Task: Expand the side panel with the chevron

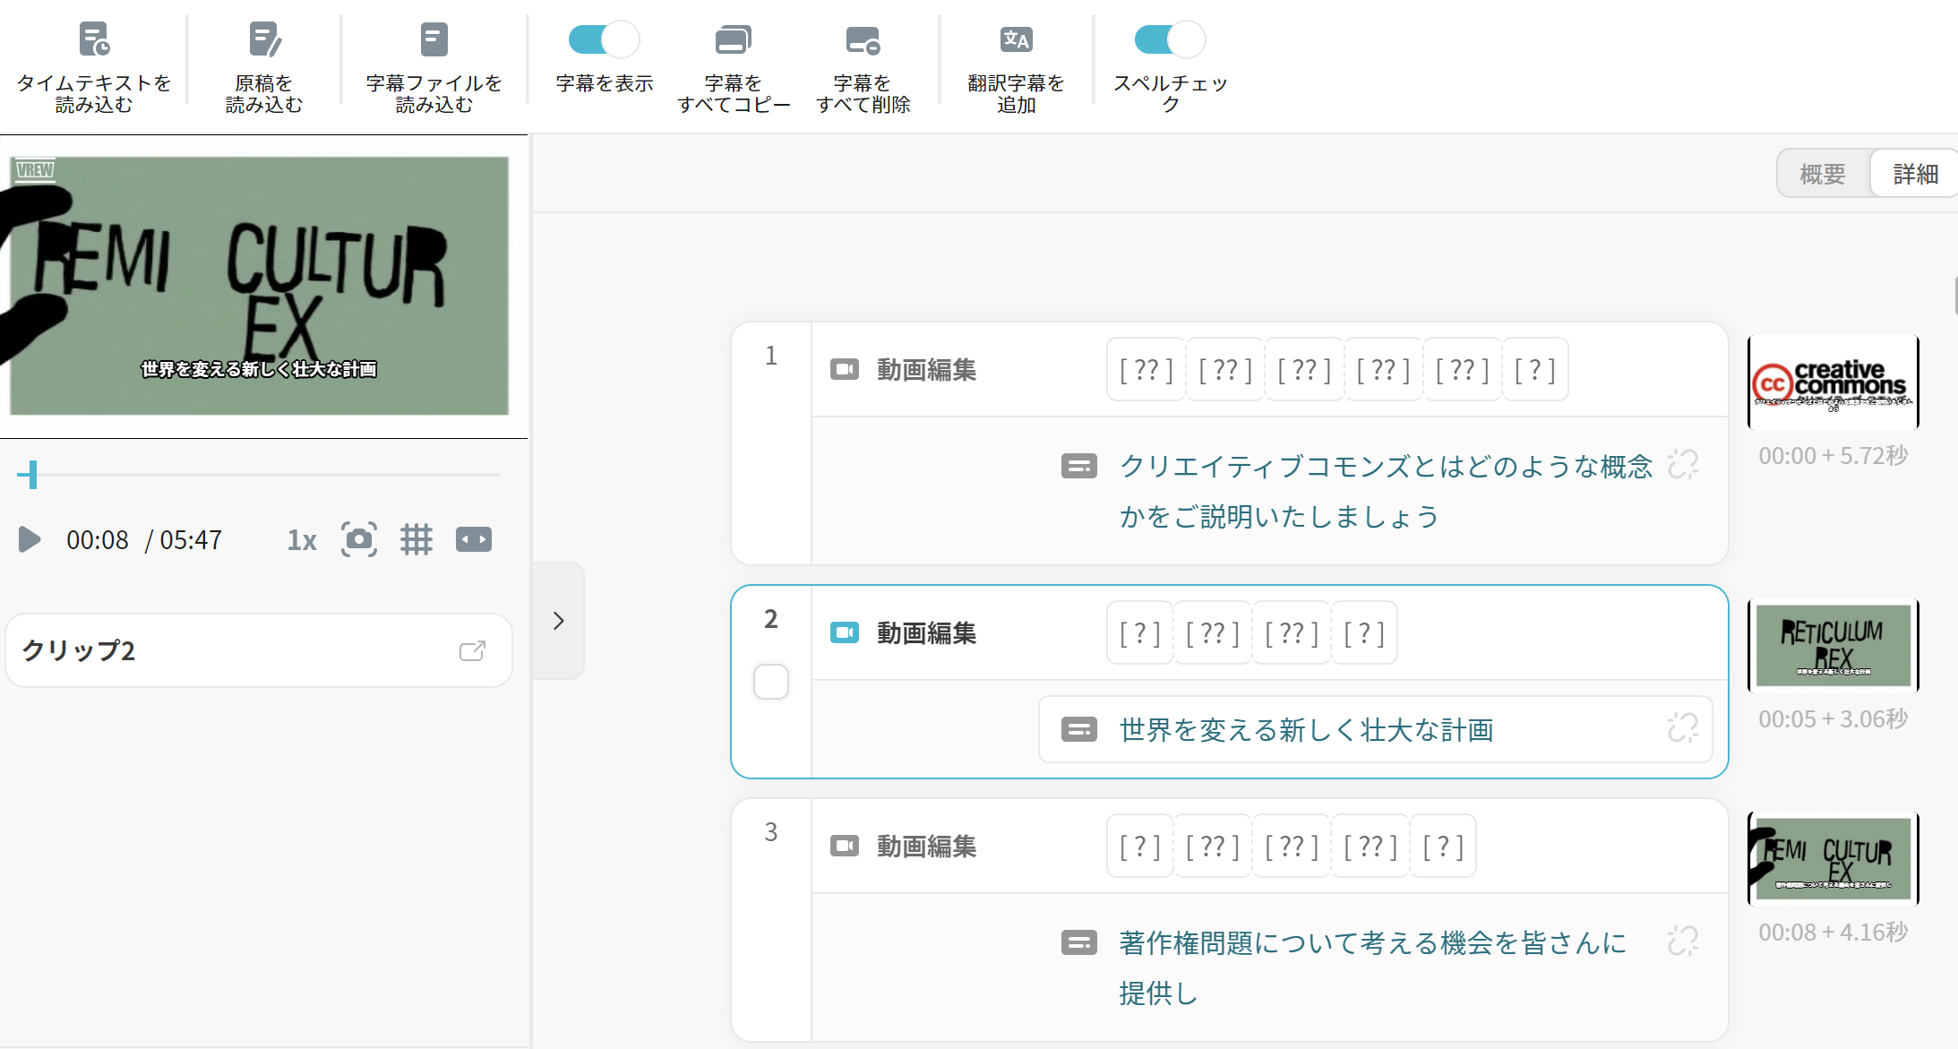Action: coord(558,621)
